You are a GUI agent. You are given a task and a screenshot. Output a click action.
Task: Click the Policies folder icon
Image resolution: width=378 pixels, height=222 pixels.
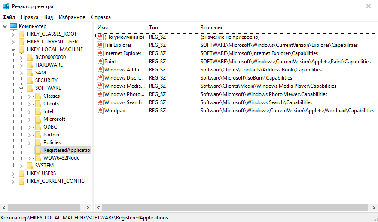[x=38, y=142]
